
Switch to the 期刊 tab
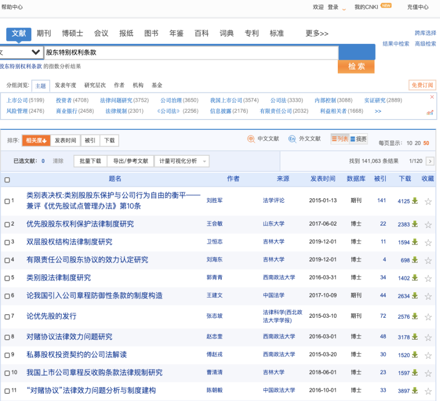point(44,34)
